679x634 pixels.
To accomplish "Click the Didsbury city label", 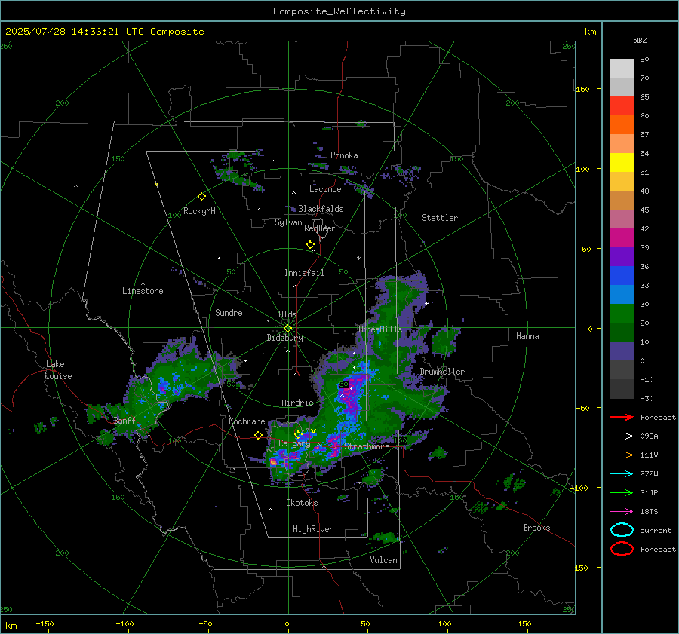I will click(x=284, y=338).
